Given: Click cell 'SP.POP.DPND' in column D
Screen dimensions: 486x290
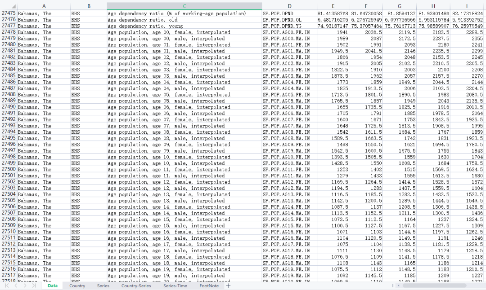Looking at the screenshot, I should click(x=289, y=13).
